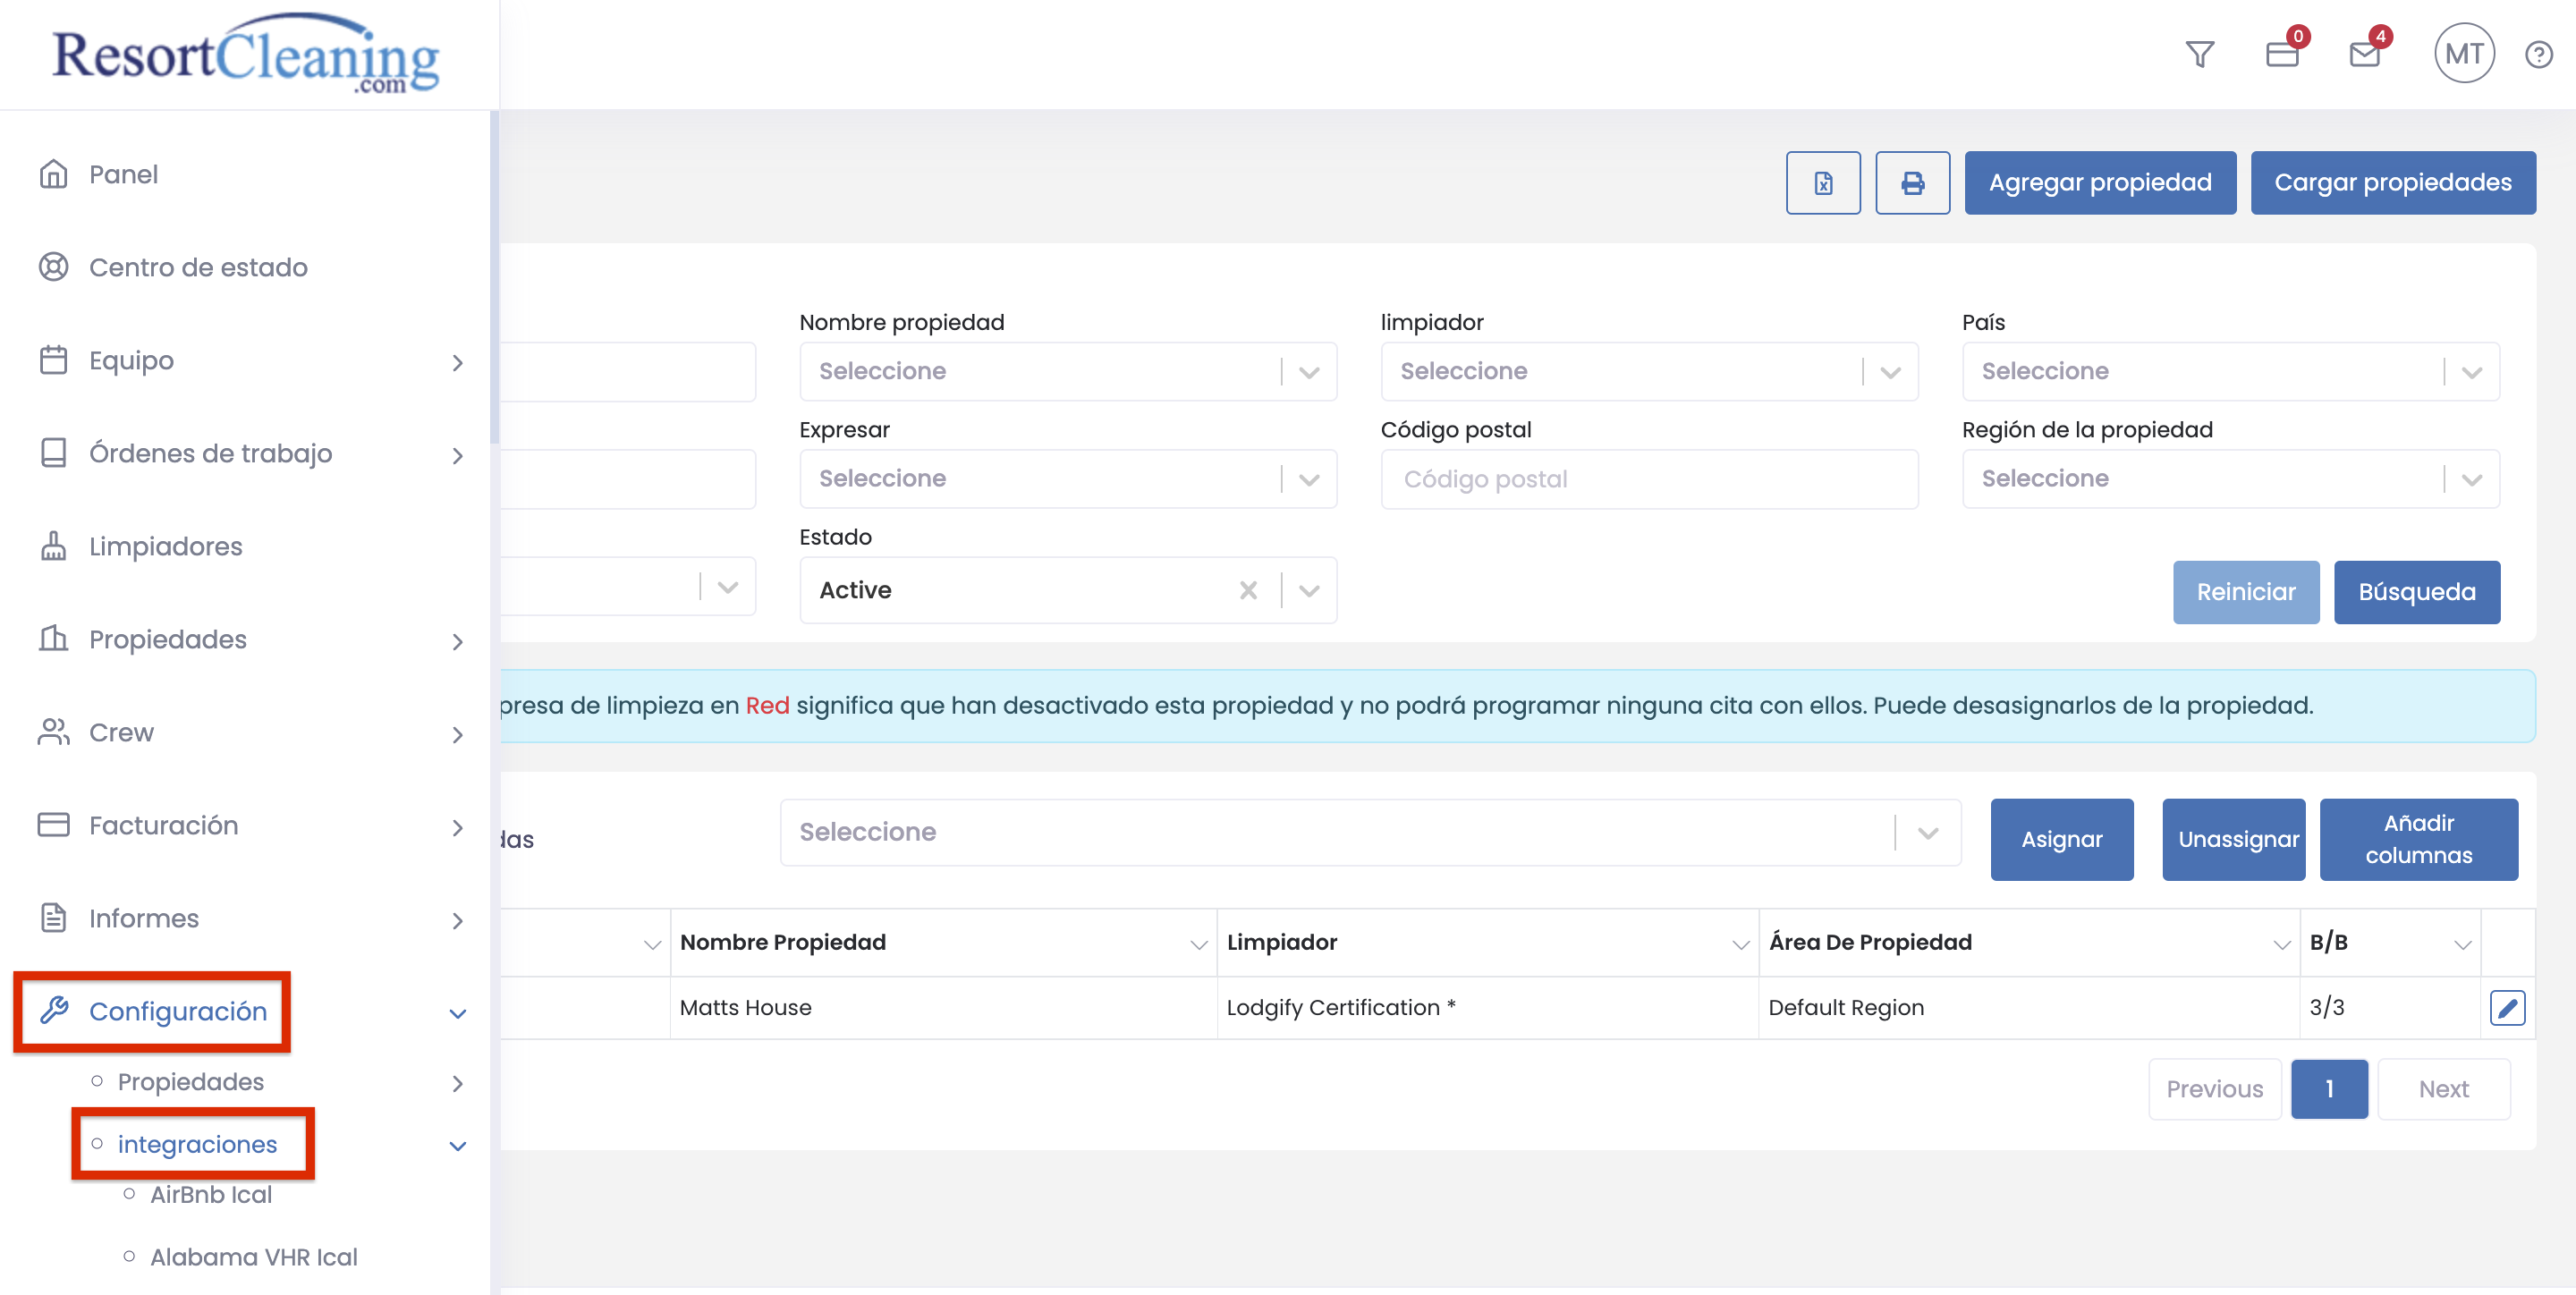2576x1295 pixels.
Task: Open the mail messages icon
Action: [2364, 54]
